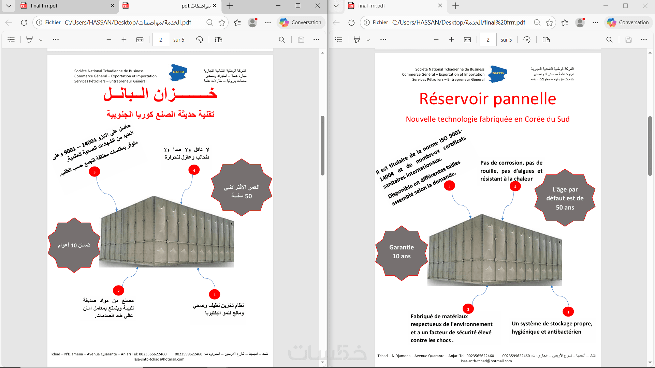This screenshot has width=655, height=368.
Task: Open table of contents in left PDF viewer
Action: point(11,40)
